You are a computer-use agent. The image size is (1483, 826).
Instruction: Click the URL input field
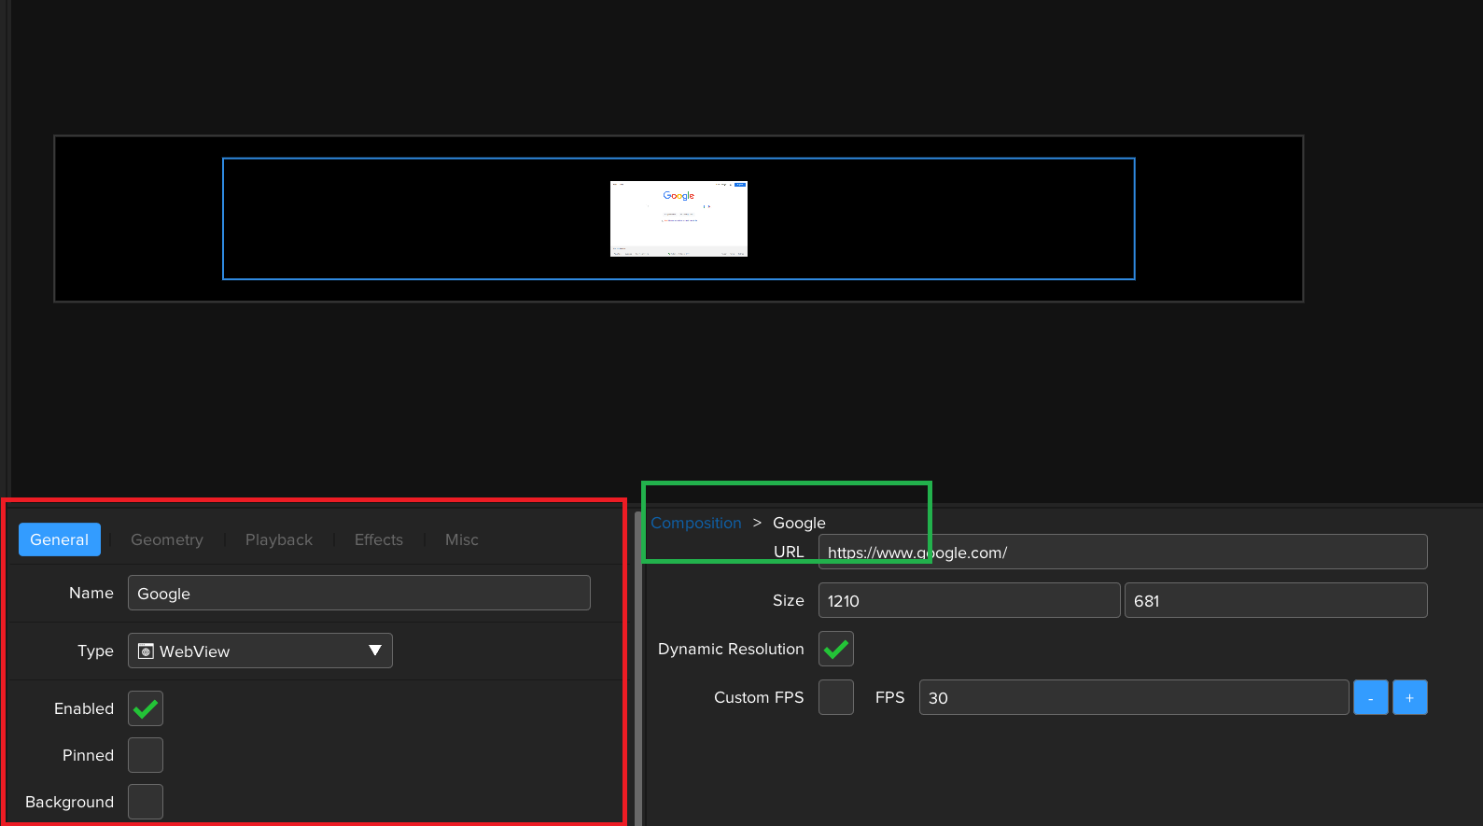(x=1122, y=553)
